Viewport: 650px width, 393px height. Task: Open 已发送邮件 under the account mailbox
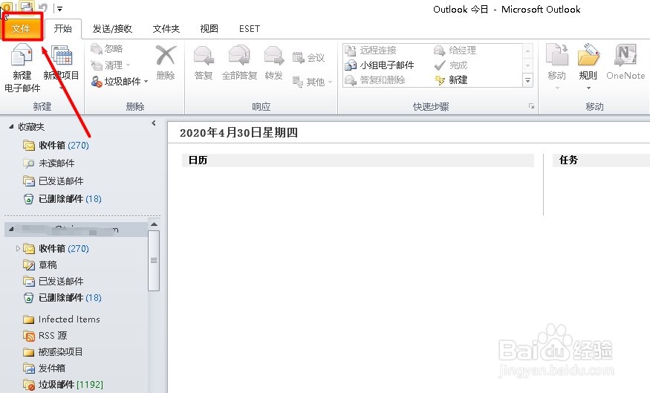coord(53,281)
